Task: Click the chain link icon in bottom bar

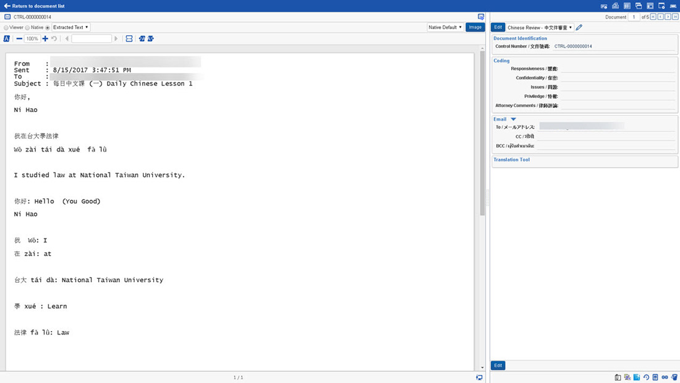Action: click(665, 377)
